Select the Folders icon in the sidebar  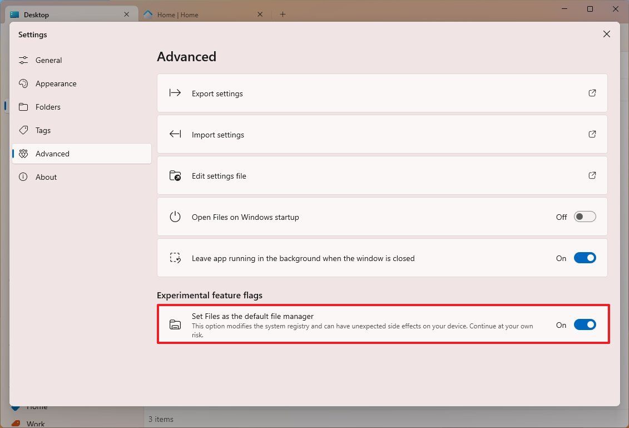point(23,107)
